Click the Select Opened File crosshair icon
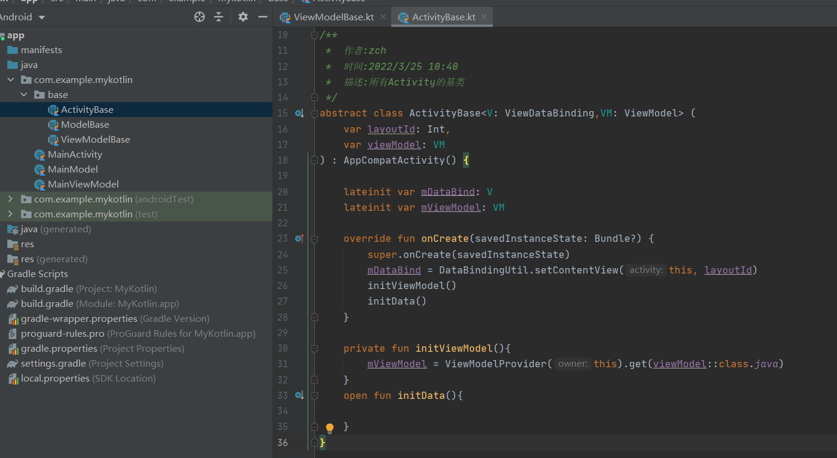 point(199,17)
